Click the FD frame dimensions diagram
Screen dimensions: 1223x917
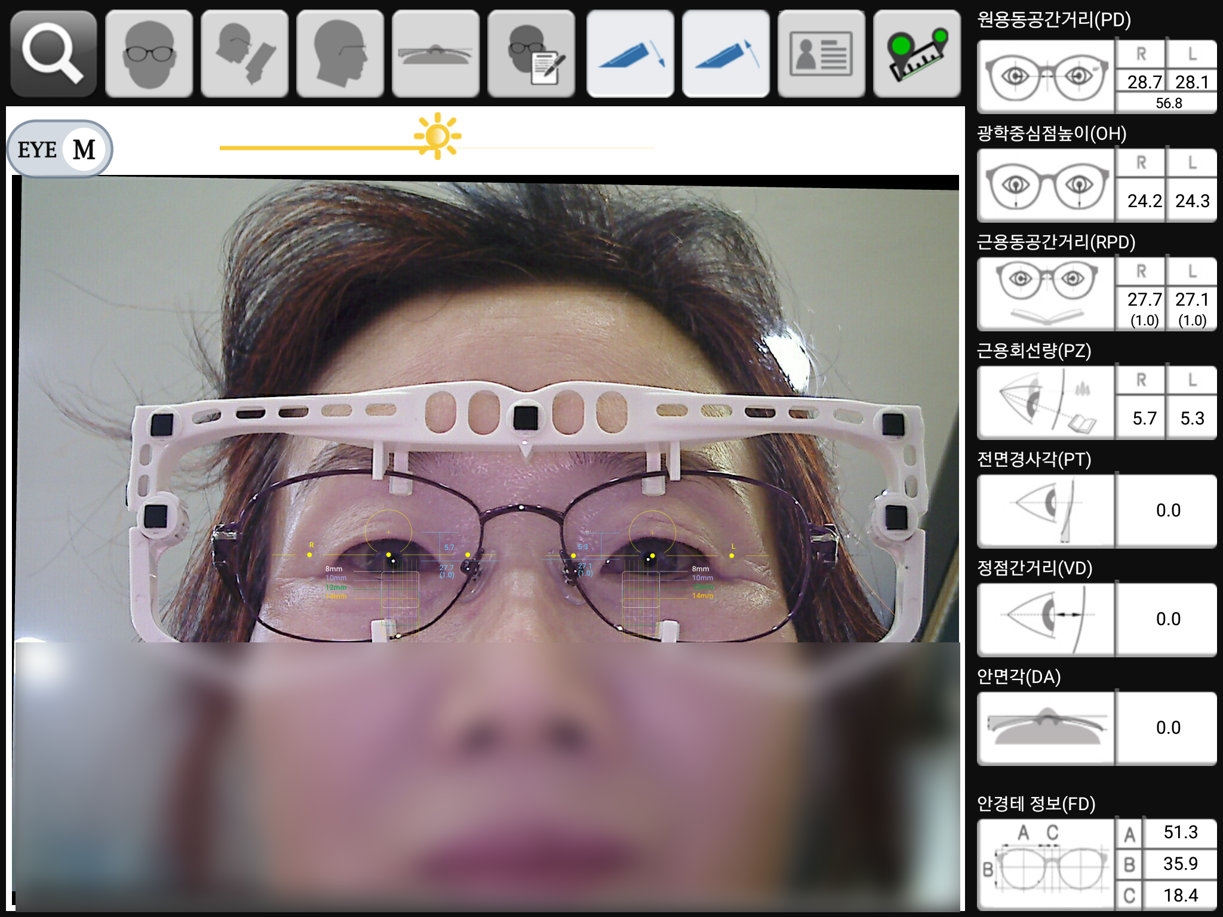coord(1046,864)
